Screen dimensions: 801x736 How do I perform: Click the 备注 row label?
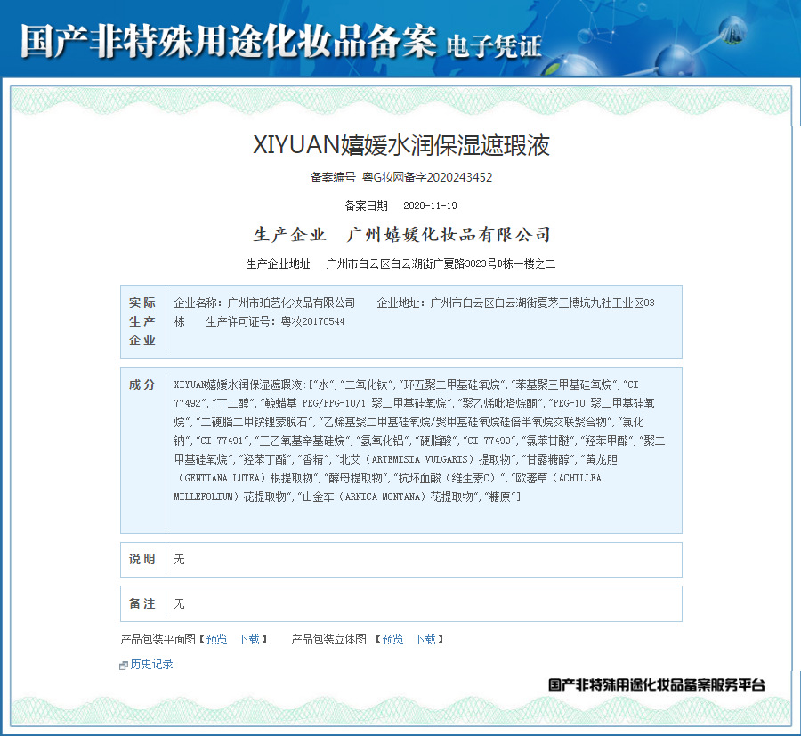pos(142,603)
